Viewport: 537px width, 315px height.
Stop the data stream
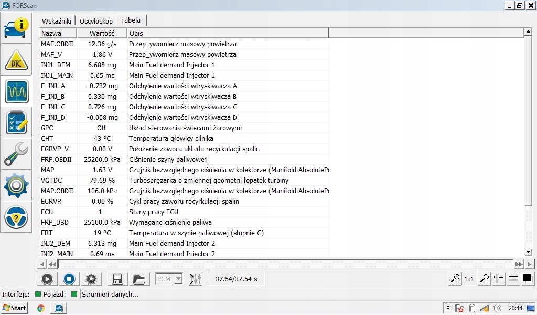coord(69,279)
